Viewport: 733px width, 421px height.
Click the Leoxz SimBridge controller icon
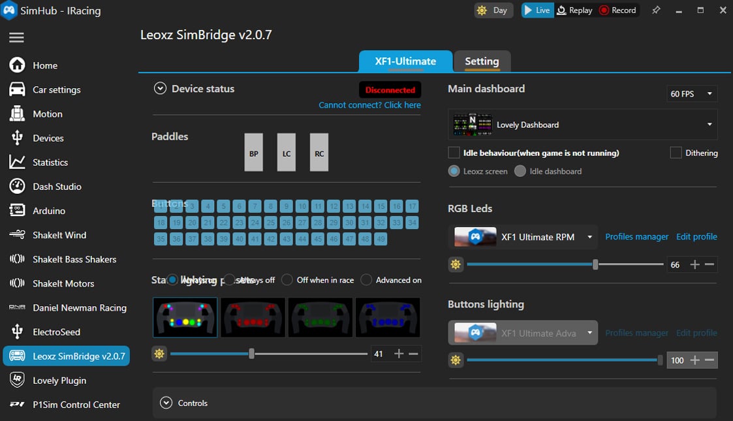[x=17, y=356]
